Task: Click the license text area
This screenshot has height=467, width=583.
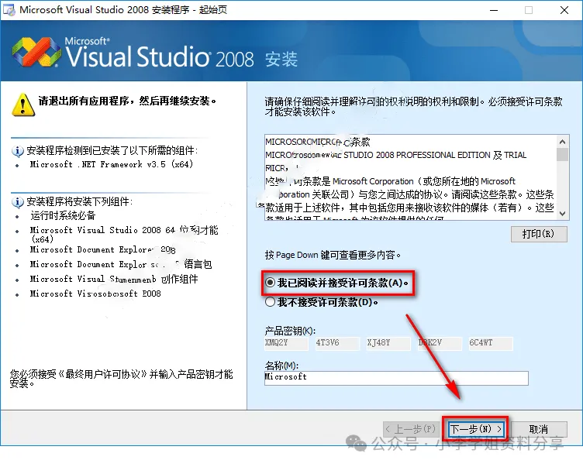Action: pos(410,177)
